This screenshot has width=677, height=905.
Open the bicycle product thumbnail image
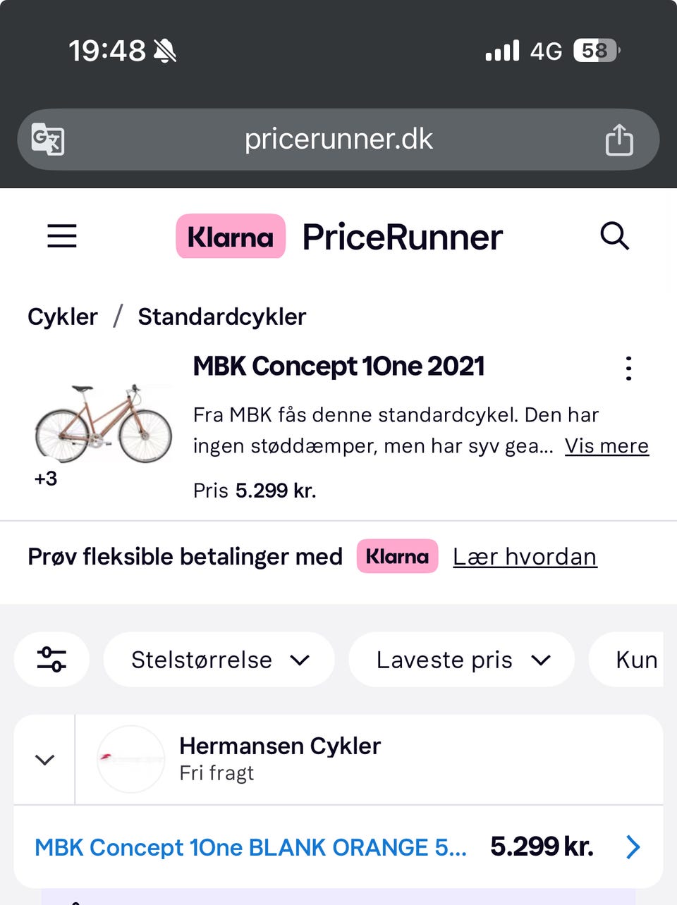[x=103, y=424]
